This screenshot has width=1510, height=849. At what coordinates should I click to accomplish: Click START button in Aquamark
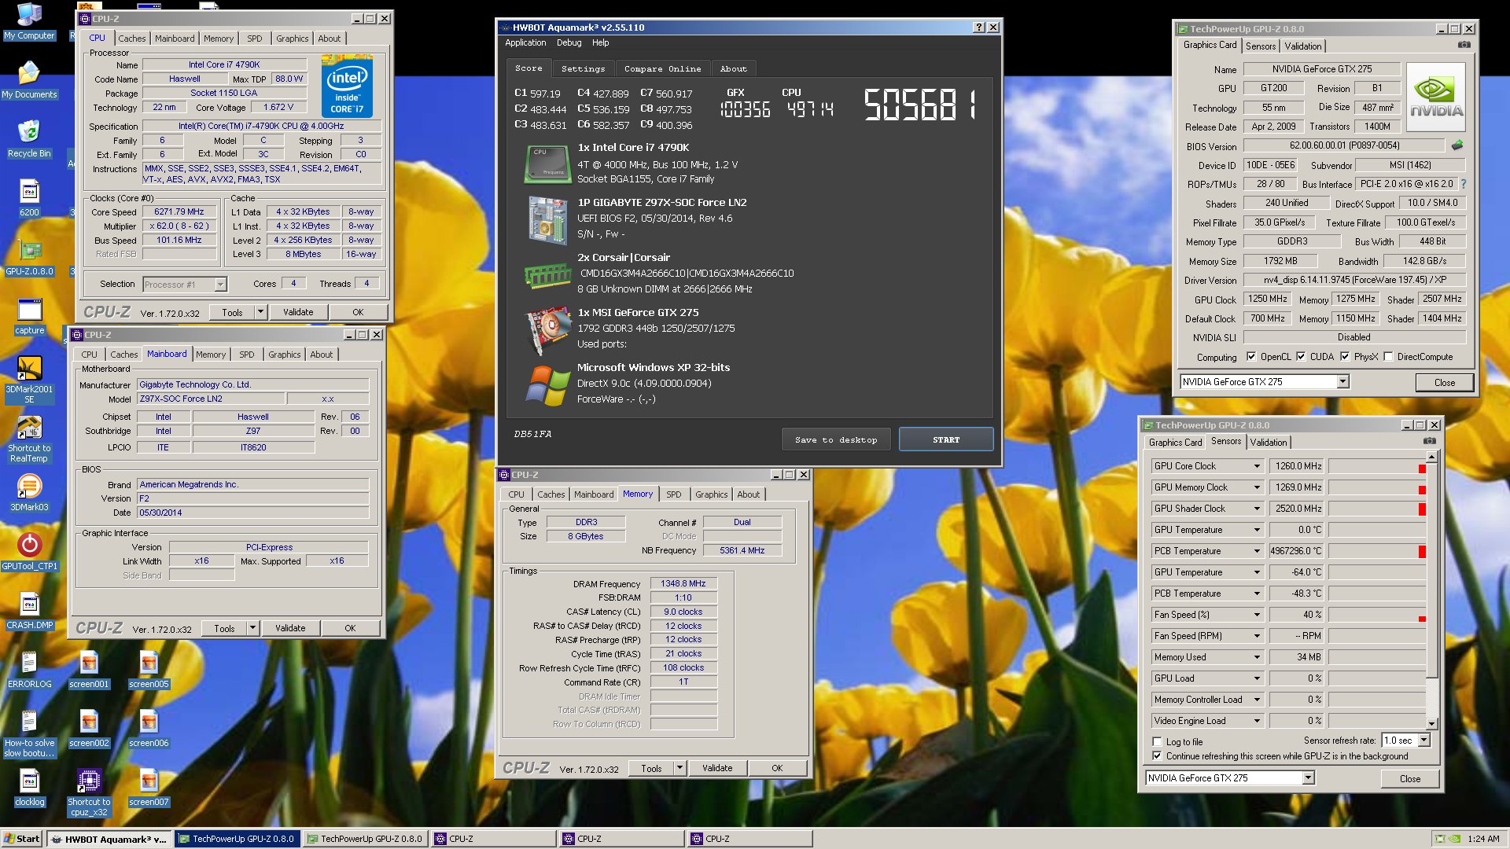tap(946, 439)
